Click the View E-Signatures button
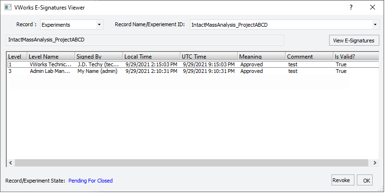 pyautogui.click(x=354, y=41)
